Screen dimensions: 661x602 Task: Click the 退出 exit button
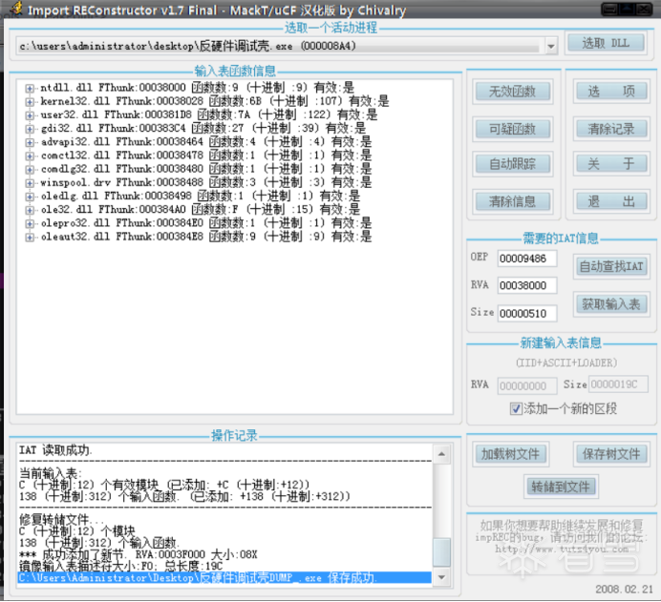(611, 201)
